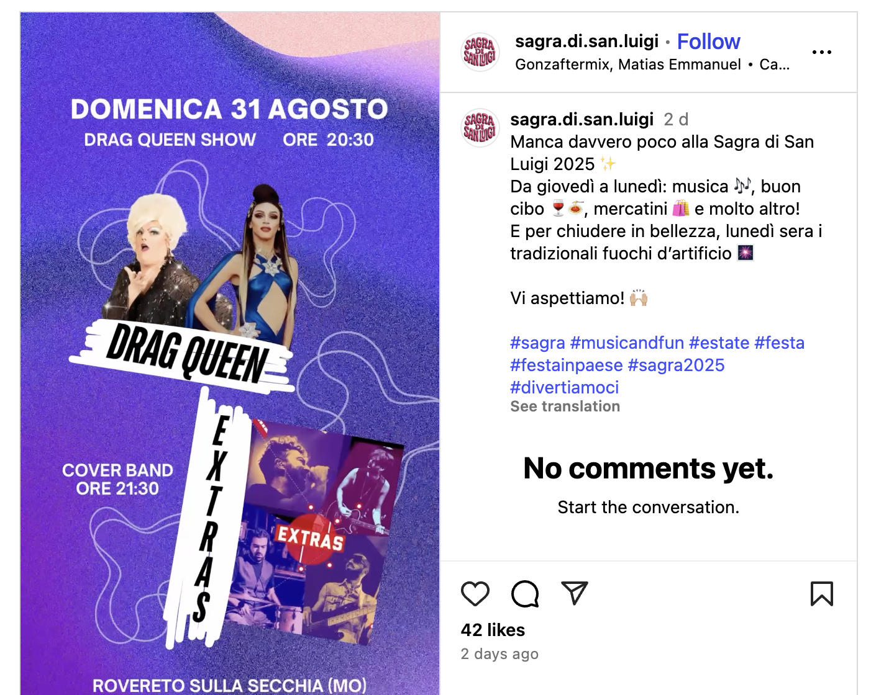Click the Follow link in header
871x695 pixels.
point(708,42)
